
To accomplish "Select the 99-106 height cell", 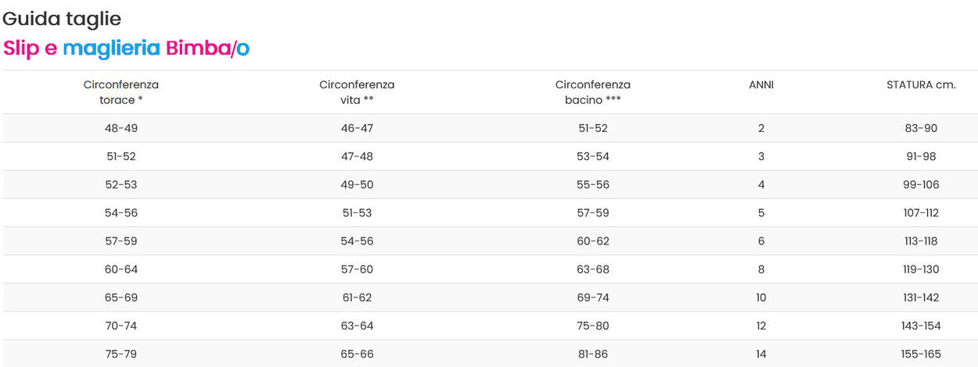I will (x=921, y=185).
